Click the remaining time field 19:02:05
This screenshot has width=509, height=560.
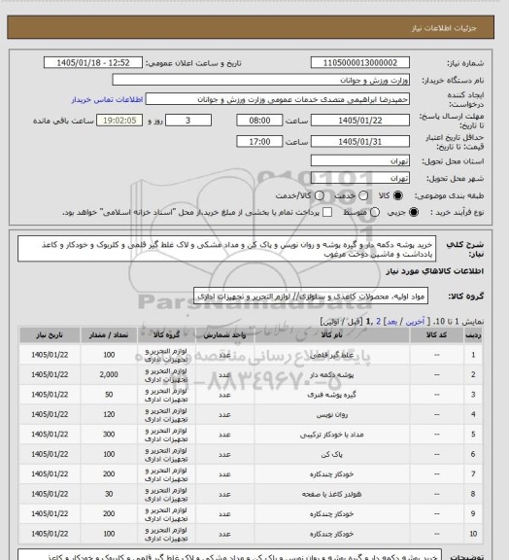(x=119, y=120)
